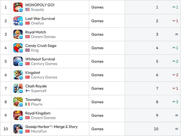
Task: Click the Whiteout Survival app icon
Action: point(18,61)
